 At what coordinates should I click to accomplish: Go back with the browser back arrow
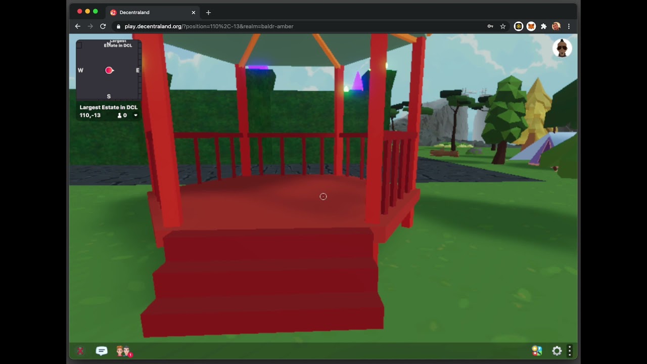tap(77, 26)
